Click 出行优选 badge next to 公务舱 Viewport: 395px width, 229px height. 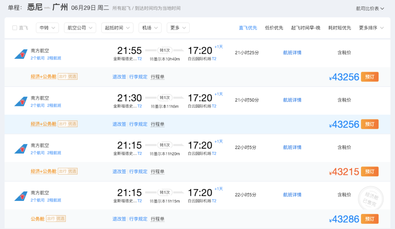pos(56,219)
